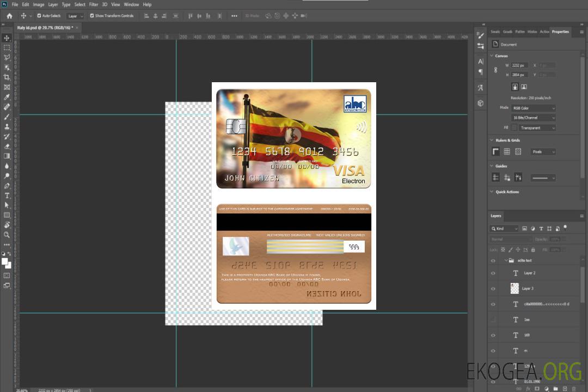Select the Pen tool

pyautogui.click(x=7, y=186)
